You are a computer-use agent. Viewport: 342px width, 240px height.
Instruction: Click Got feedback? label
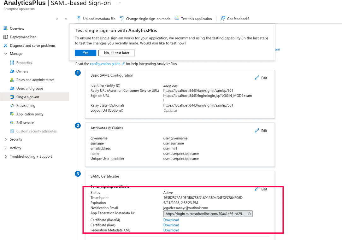[238, 19]
